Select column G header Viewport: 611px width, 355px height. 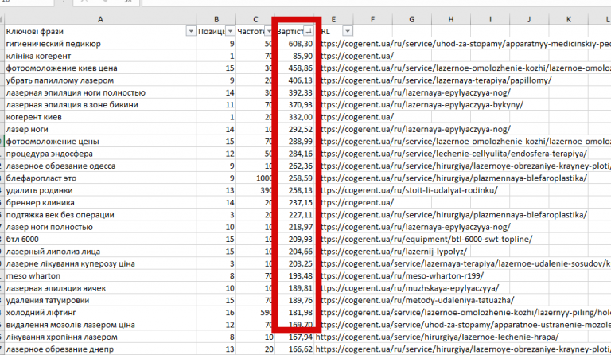point(412,19)
